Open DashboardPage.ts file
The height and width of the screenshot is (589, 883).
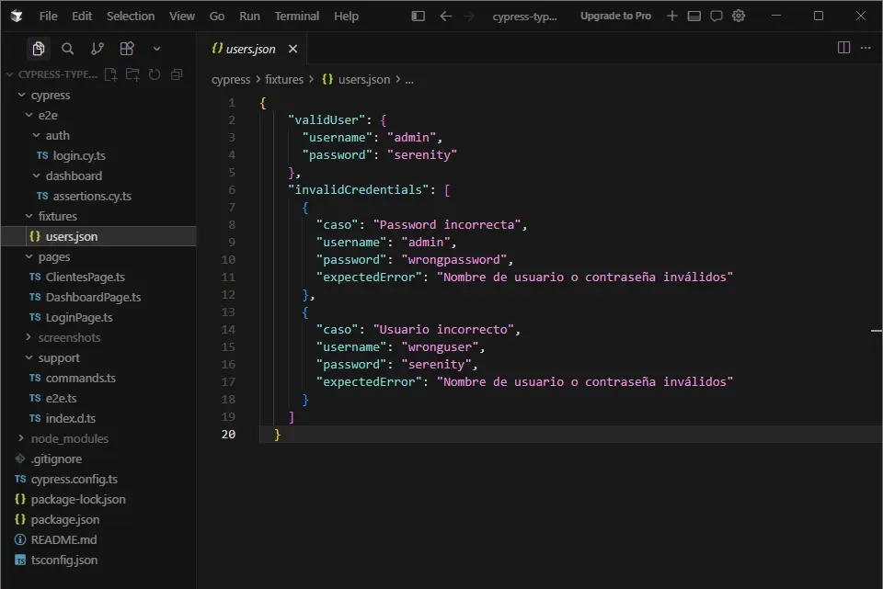(x=93, y=298)
